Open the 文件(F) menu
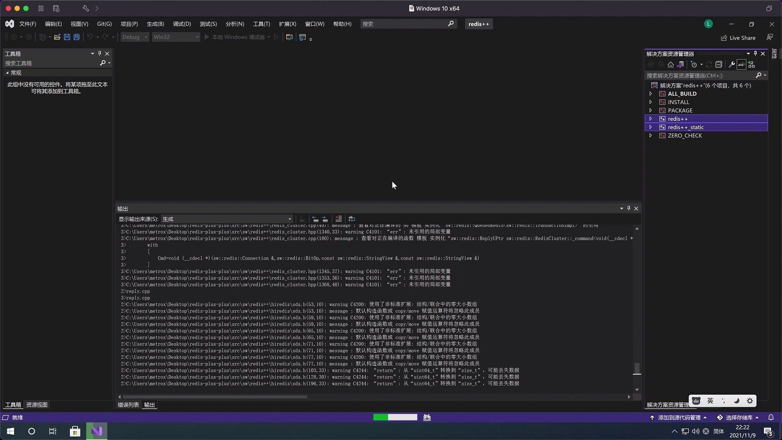 click(28, 24)
